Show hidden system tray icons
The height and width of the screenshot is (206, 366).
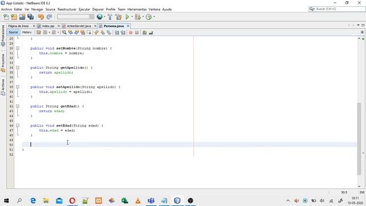[288, 201]
